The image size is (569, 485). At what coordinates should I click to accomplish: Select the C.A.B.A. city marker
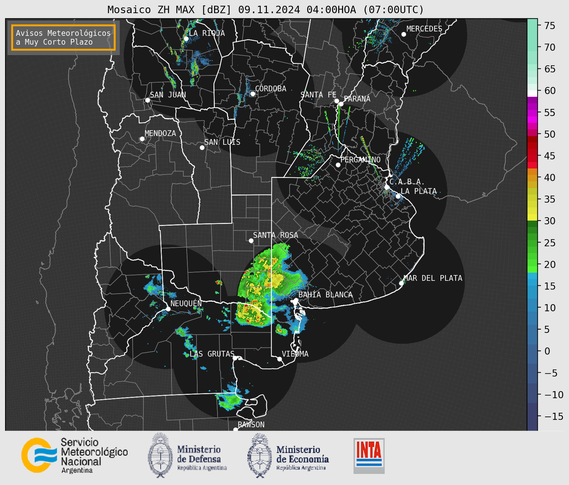click(387, 187)
